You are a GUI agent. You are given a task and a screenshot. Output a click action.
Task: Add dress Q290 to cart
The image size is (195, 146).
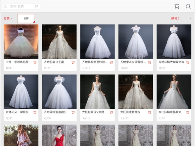(188, 62)
